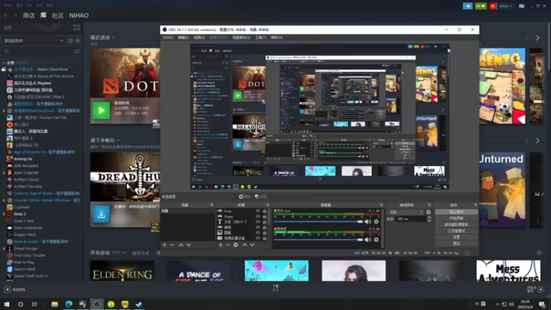The image size is (551, 310).
Task: Click 停止推流 button in OBS controls
Action: (456, 212)
